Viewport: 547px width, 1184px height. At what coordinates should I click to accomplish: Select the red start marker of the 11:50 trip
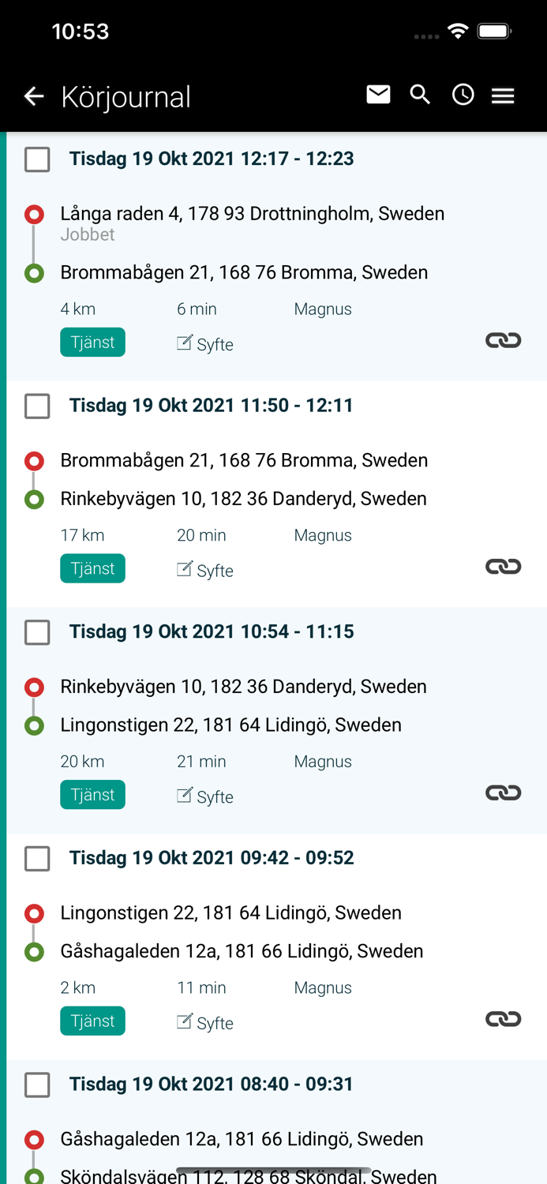(33, 460)
